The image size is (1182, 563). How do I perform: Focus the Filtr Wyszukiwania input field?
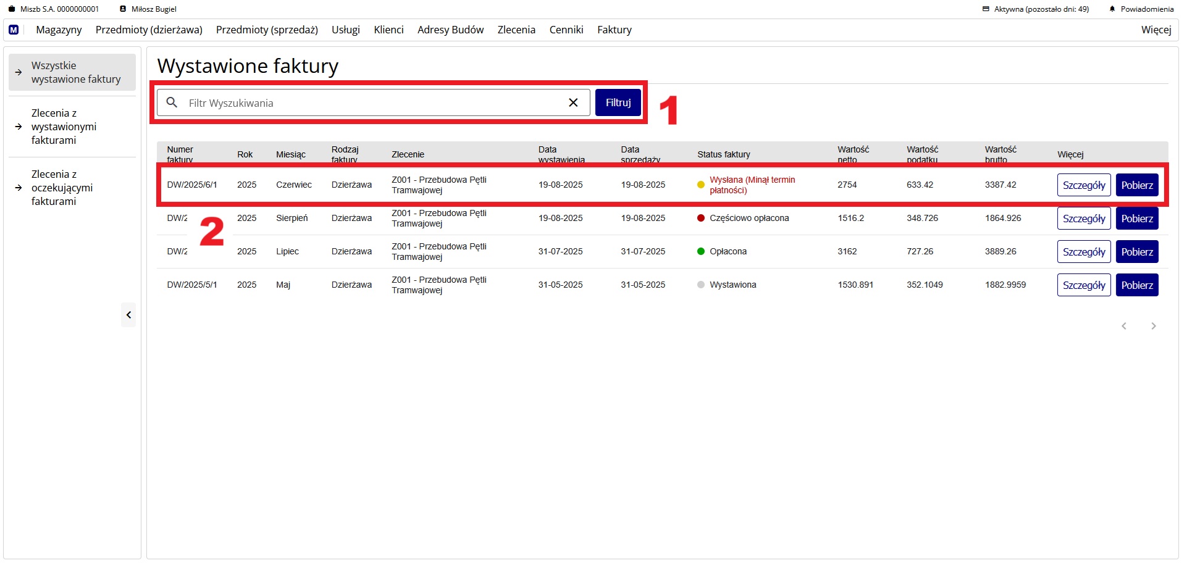(371, 103)
